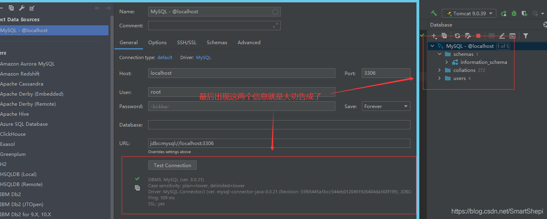547x219 pixels.
Task: Click the Name input field
Action: click(x=214, y=12)
